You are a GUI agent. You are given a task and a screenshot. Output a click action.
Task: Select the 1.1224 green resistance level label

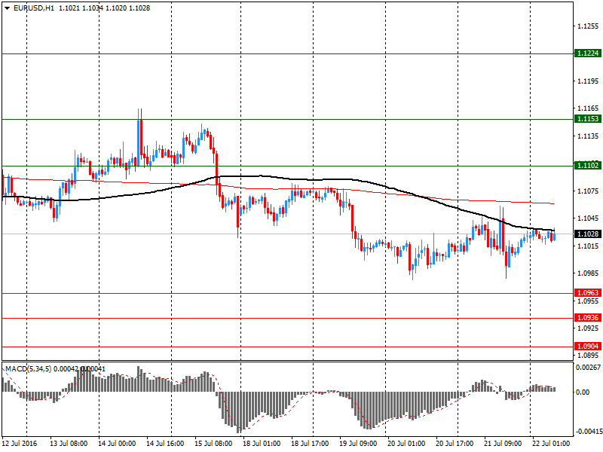[x=588, y=53]
